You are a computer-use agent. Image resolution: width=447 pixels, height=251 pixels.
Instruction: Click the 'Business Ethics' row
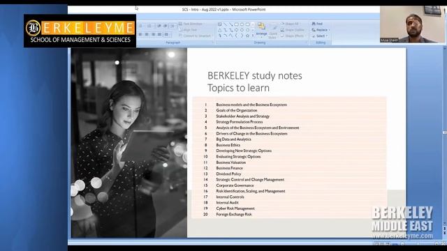click(x=228, y=145)
